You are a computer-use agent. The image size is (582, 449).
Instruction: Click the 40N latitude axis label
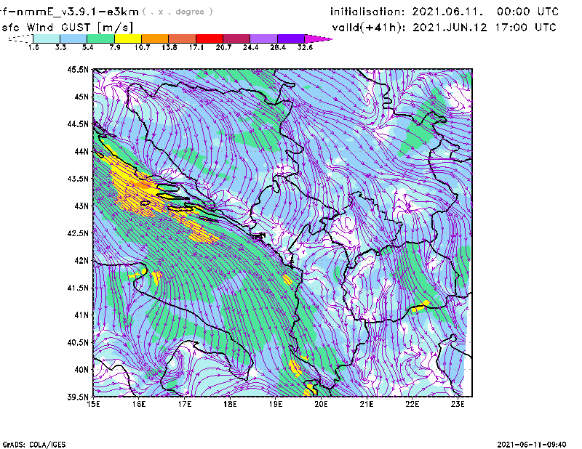(81, 370)
